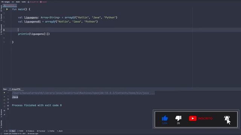Open the Build tool window tab
Image resolution: width=241 pixels, height=135 pixels.
click(x=60, y=131)
